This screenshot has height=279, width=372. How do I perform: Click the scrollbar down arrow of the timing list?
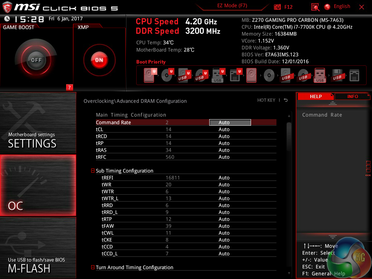pos(289,273)
